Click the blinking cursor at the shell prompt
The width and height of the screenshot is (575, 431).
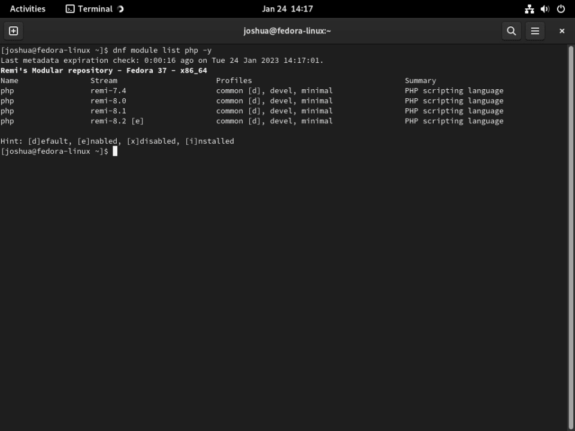click(x=114, y=151)
